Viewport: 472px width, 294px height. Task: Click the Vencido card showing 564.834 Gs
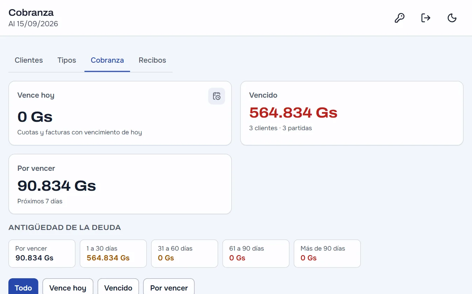point(352,113)
